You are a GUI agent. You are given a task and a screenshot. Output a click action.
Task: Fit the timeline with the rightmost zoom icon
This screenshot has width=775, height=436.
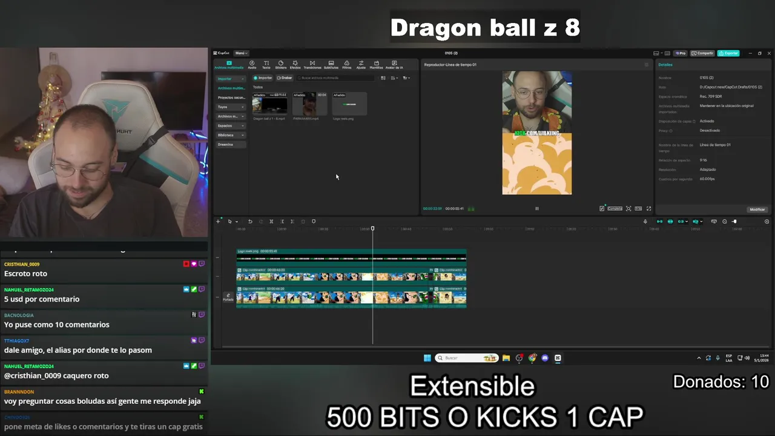tap(767, 222)
